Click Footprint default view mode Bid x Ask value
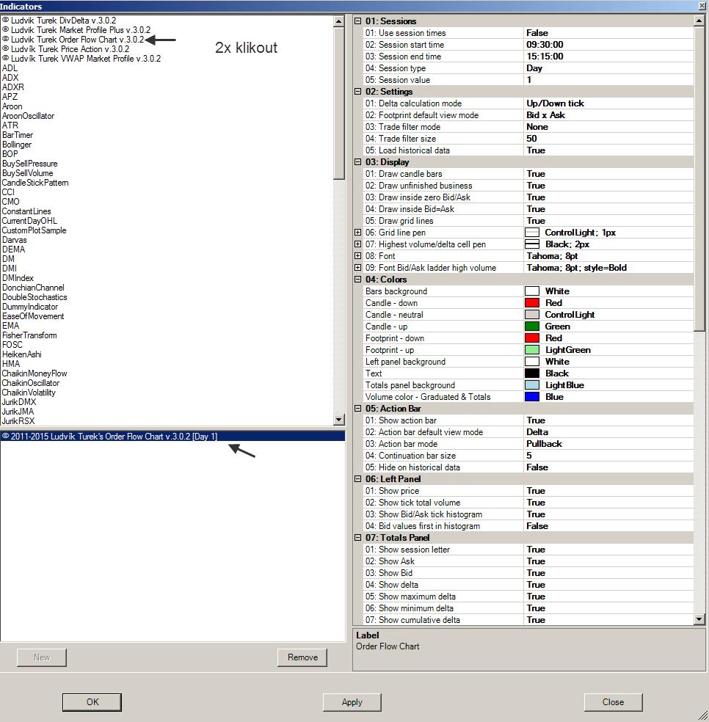Screen dimensions: 709x722 [x=608, y=115]
